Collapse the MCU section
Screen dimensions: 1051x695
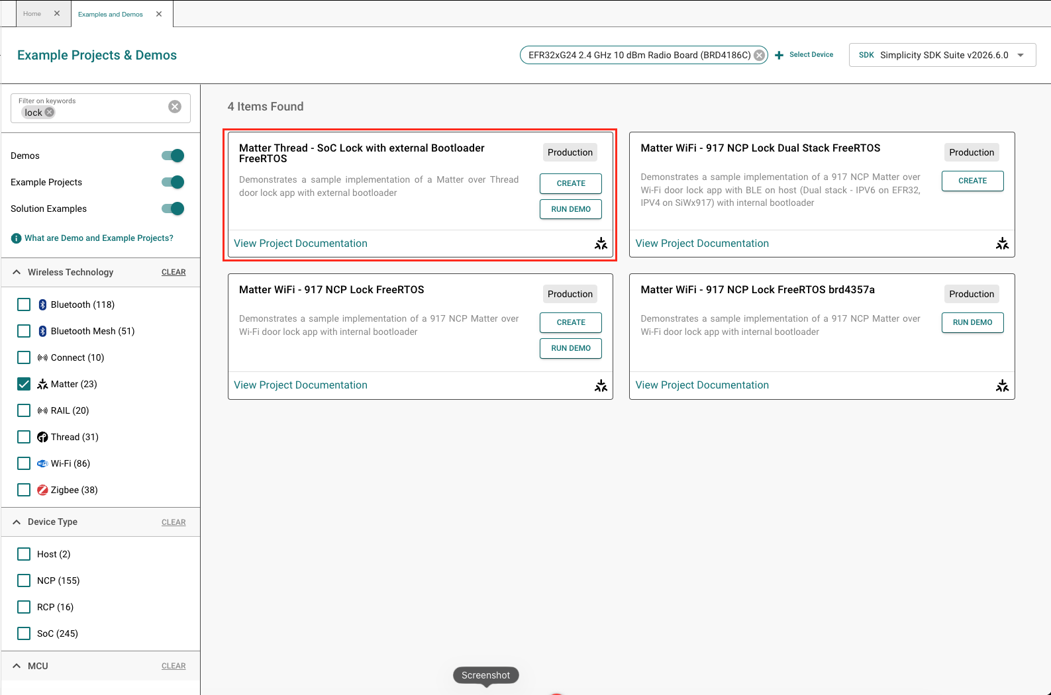(x=17, y=666)
